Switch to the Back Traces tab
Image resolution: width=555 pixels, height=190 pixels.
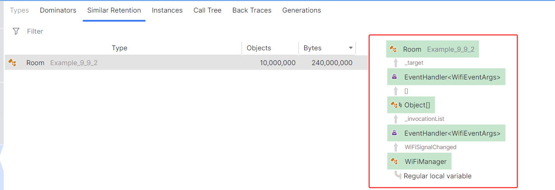point(252,10)
